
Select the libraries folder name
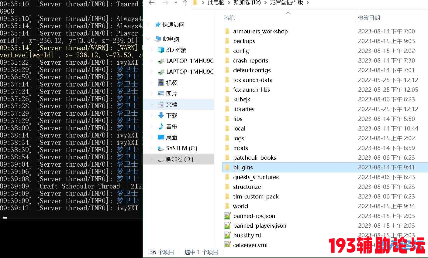pos(244,109)
